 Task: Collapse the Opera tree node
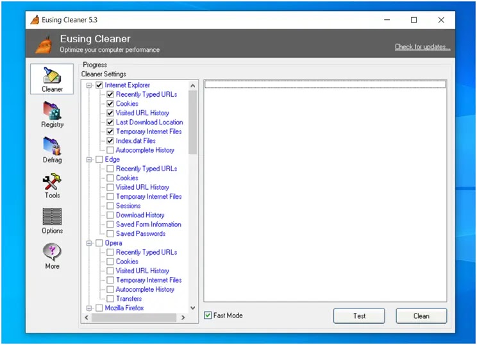click(89, 243)
